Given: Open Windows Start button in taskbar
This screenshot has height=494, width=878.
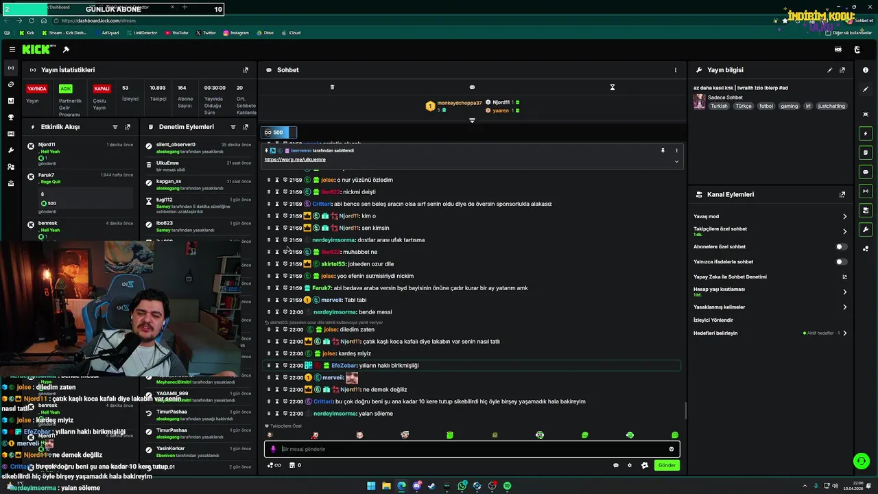Looking at the screenshot, I should [371, 486].
